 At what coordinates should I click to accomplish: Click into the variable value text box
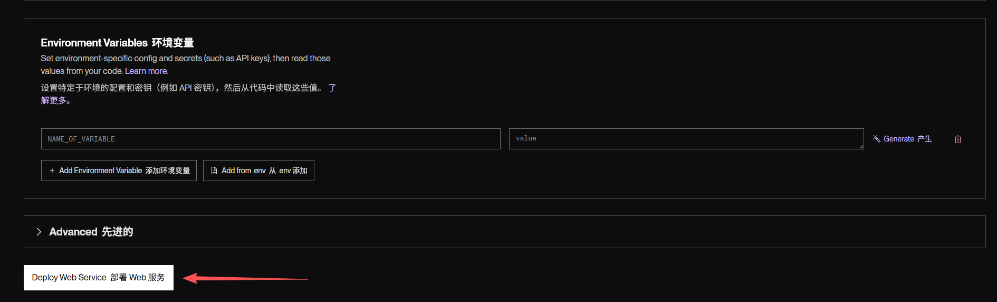click(x=686, y=139)
